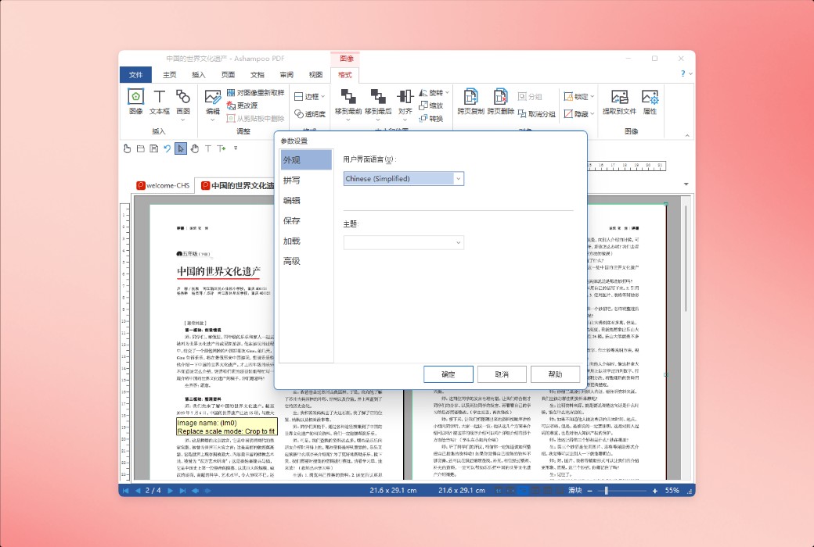Select the welcome-CHS document tab
This screenshot has width=814, height=547.
click(x=163, y=185)
